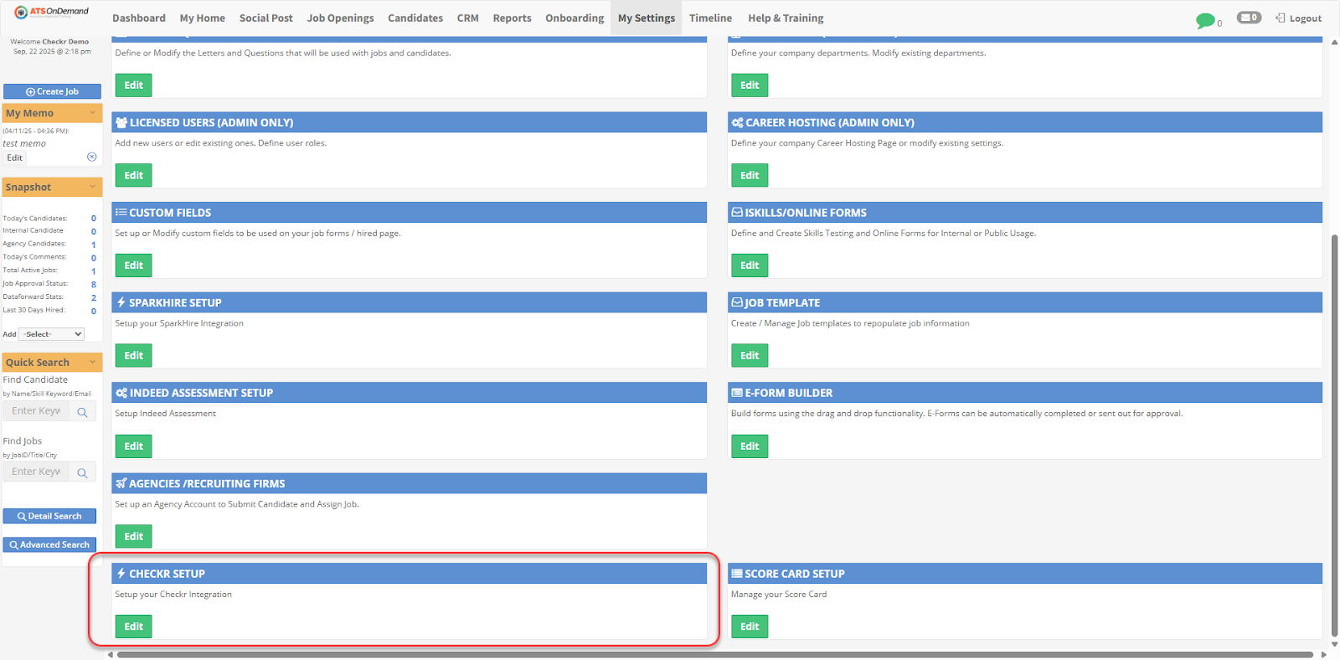This screenshot has height=660, width=1340.
Task: Open the Social Post menu
Action: (x=266, y=18)
